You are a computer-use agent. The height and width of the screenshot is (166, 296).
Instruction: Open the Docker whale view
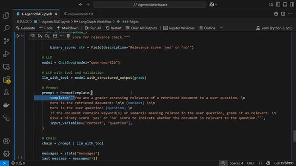(x=6, y=105)
